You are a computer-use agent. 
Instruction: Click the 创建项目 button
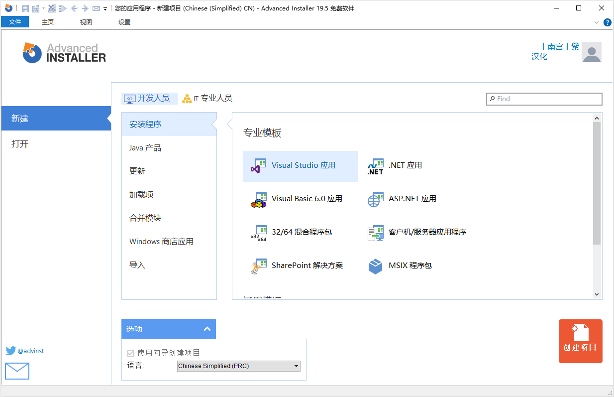[580, 341]
